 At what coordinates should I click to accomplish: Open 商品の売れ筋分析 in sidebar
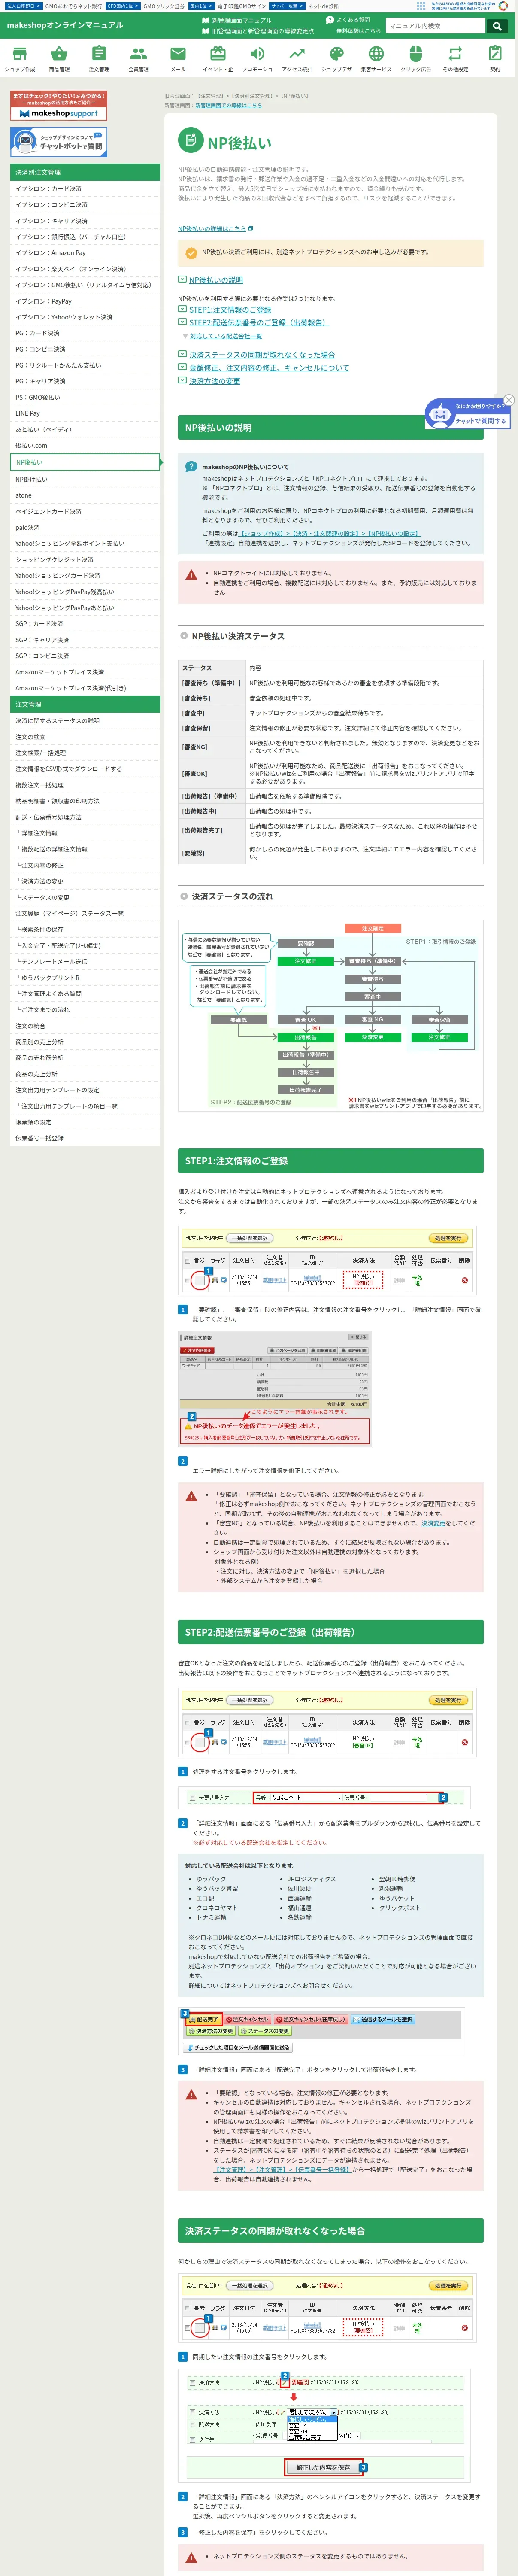pos(85,1058)
